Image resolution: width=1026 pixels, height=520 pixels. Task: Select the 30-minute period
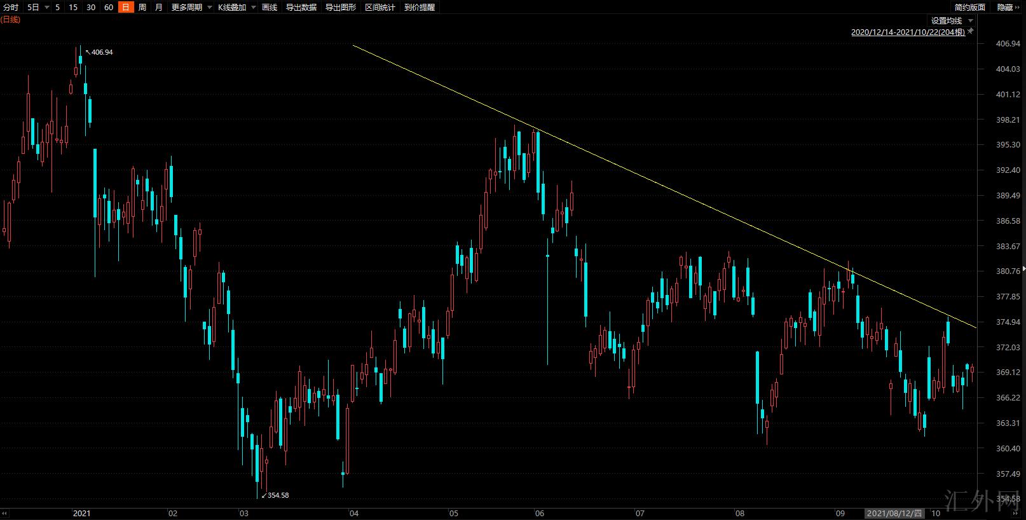(x=91, y=7)
